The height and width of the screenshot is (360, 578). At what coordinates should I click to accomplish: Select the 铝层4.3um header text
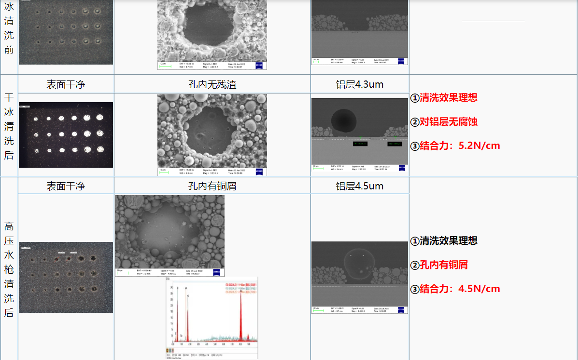[359, 85]
